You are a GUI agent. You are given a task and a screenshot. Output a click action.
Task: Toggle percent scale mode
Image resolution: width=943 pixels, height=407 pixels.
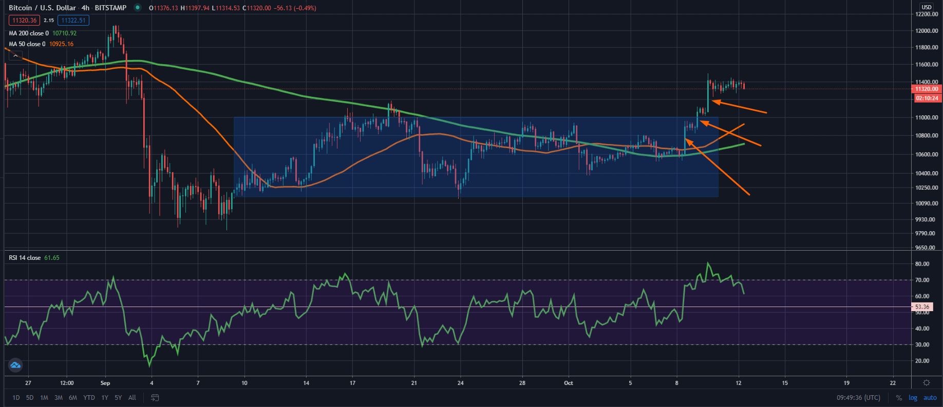[x=899, y=398]
